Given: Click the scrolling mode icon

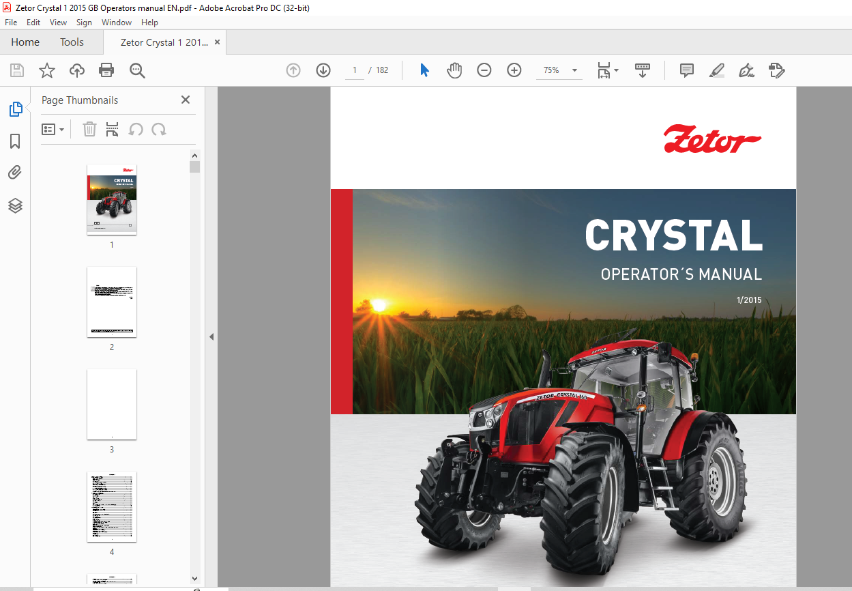Looking at the screenshot, I should click(x=642, y=70).
